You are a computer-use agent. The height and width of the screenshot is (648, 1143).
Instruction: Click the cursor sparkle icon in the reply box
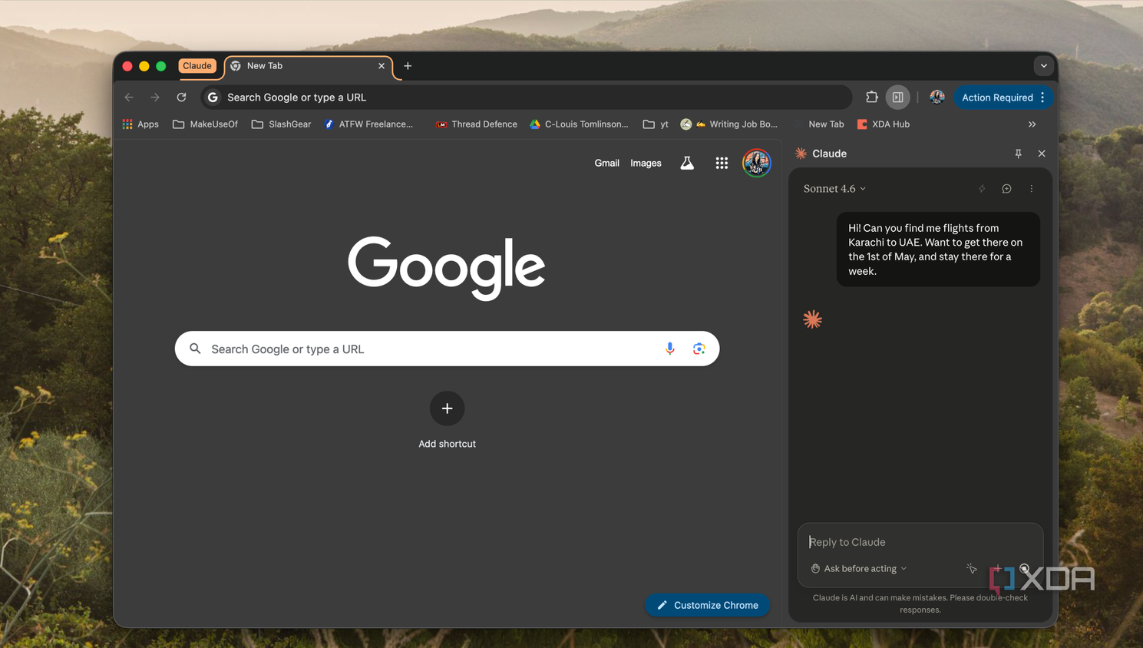click(x=971, y=569)
